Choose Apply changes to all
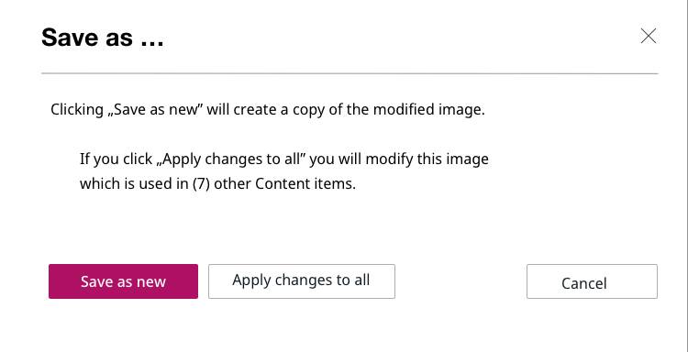The height and width of the screenshot is (352, 688). point(302,281)
